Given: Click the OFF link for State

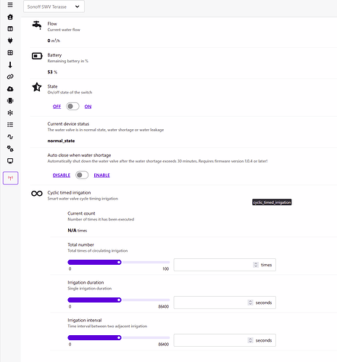Looking at the screenshot, I should [57, 107].
